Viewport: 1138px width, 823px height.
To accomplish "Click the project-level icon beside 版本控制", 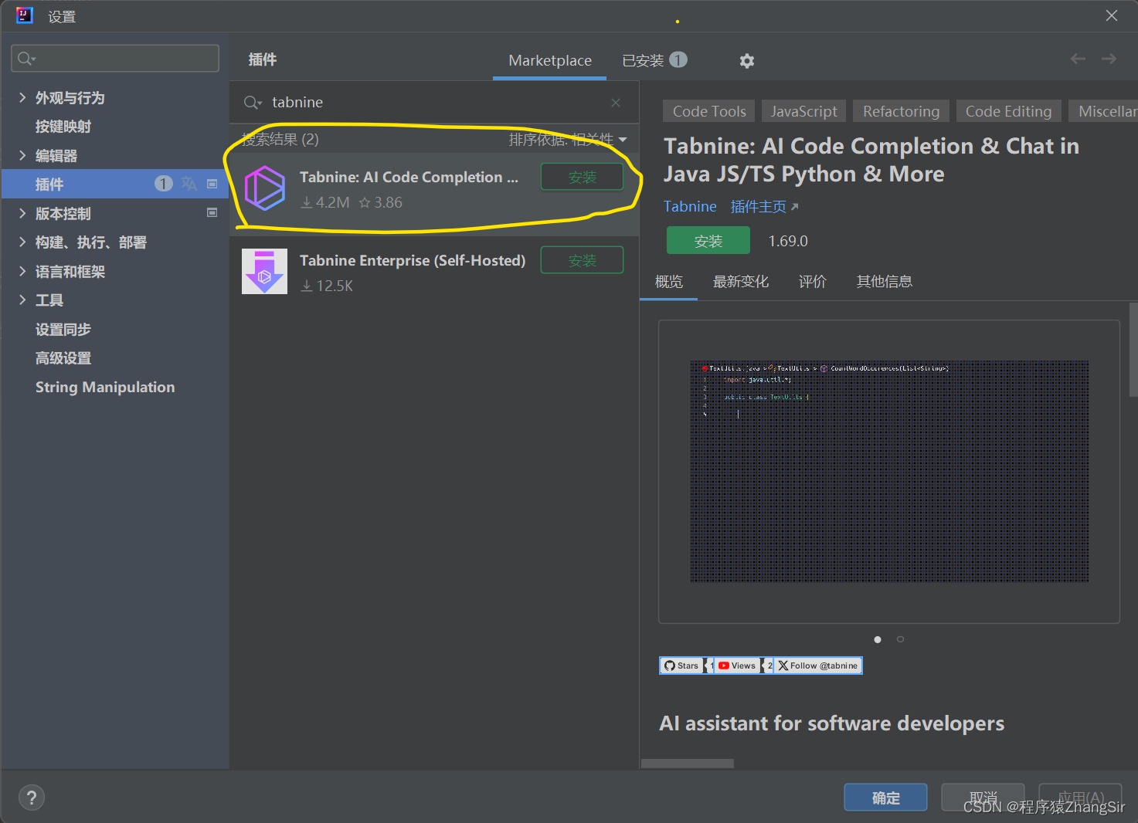I will [x=212, y=212].
